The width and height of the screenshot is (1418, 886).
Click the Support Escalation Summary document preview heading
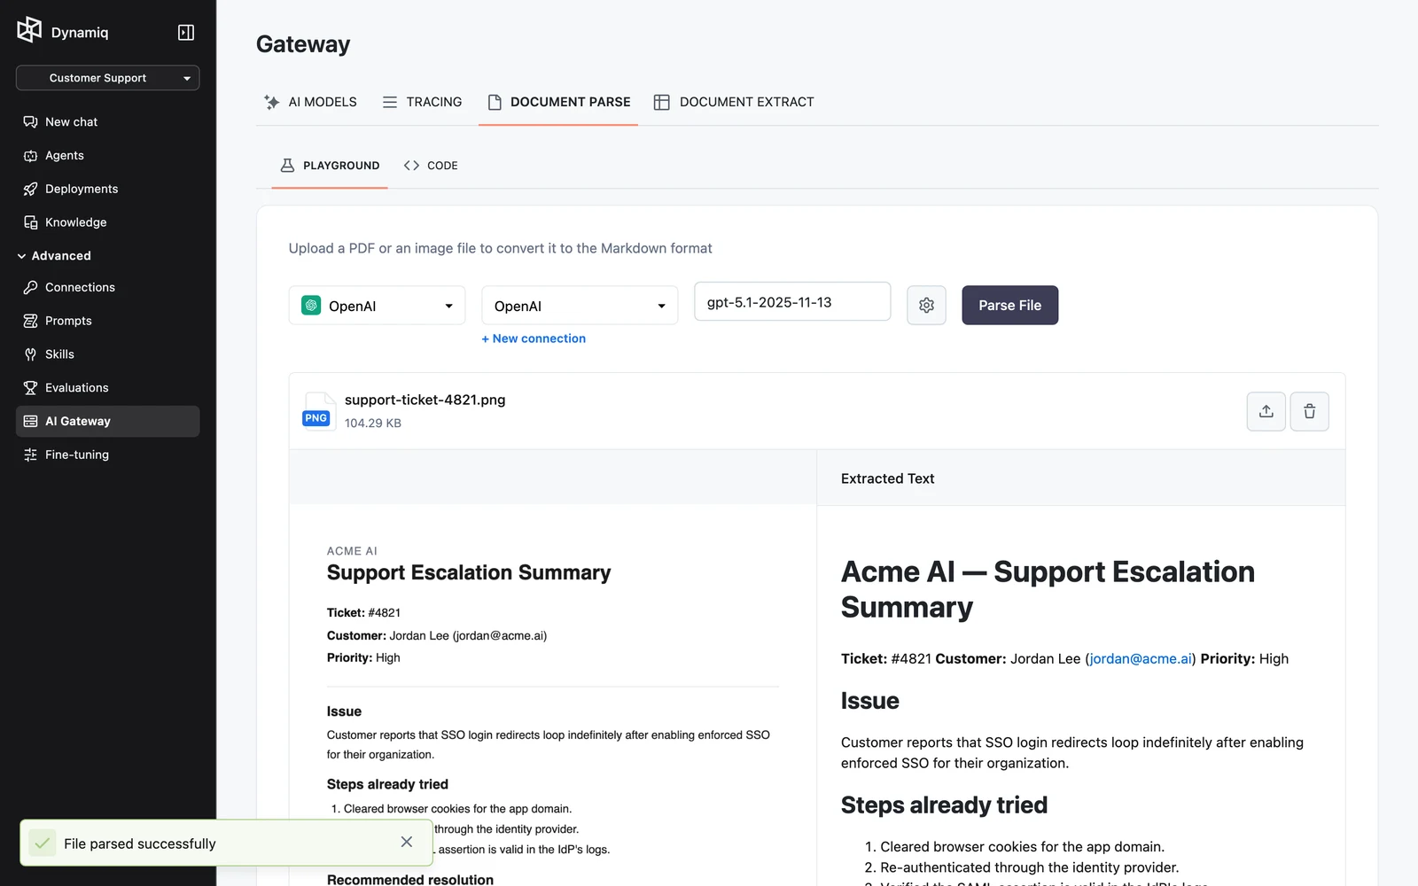coord(469,572)
